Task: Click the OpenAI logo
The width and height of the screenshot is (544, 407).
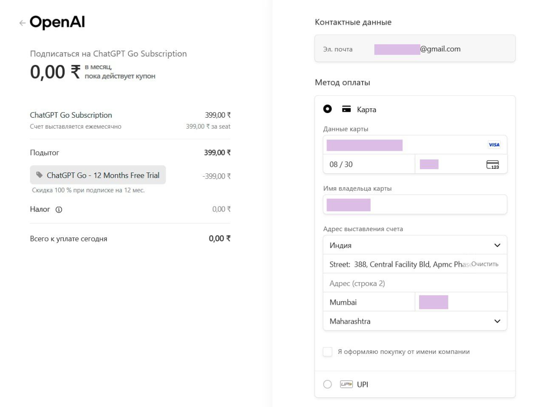Action: pyautogui.click(x=57, y=22)
